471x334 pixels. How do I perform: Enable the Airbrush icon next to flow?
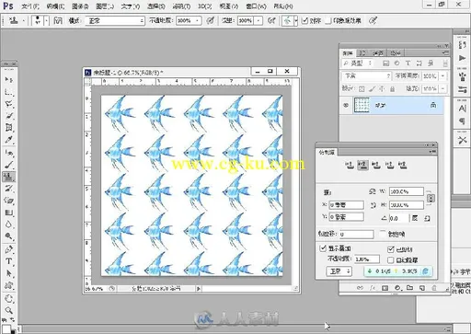pos(271,20)
